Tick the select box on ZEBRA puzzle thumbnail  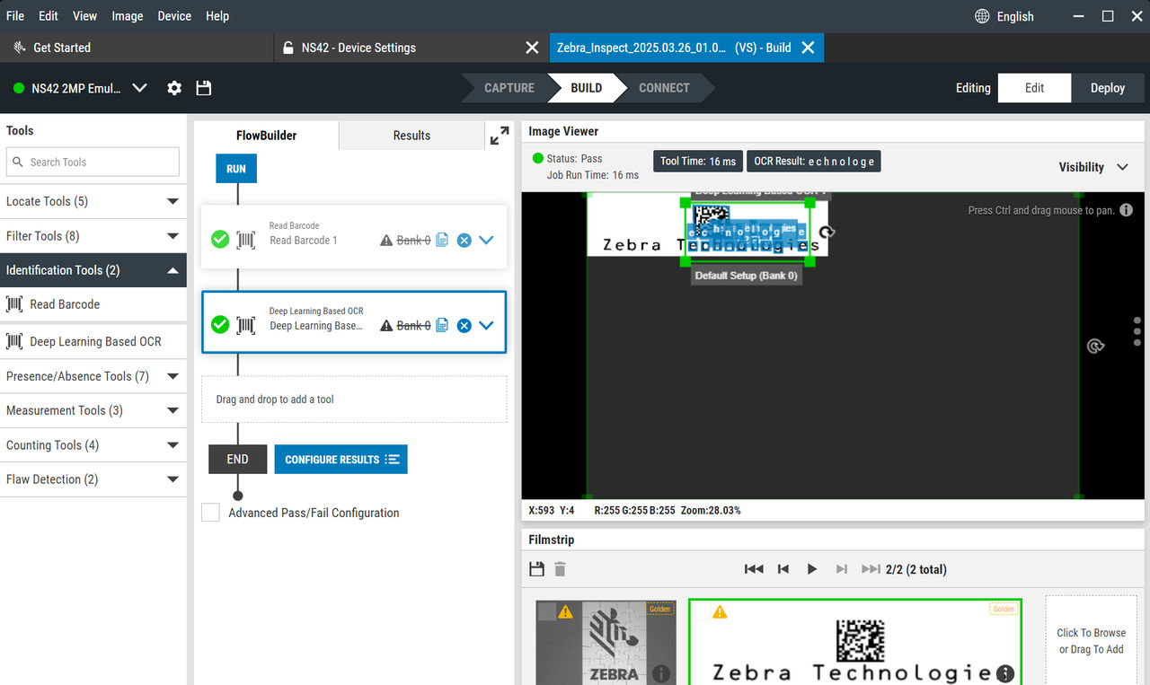point(546,611)
